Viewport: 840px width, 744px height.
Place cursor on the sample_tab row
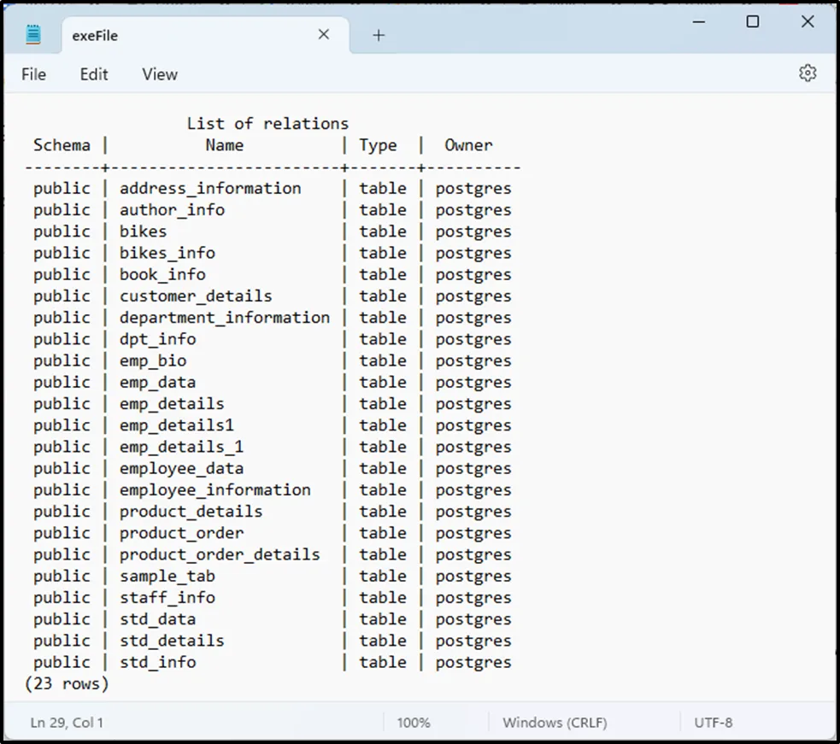point(167,577)
